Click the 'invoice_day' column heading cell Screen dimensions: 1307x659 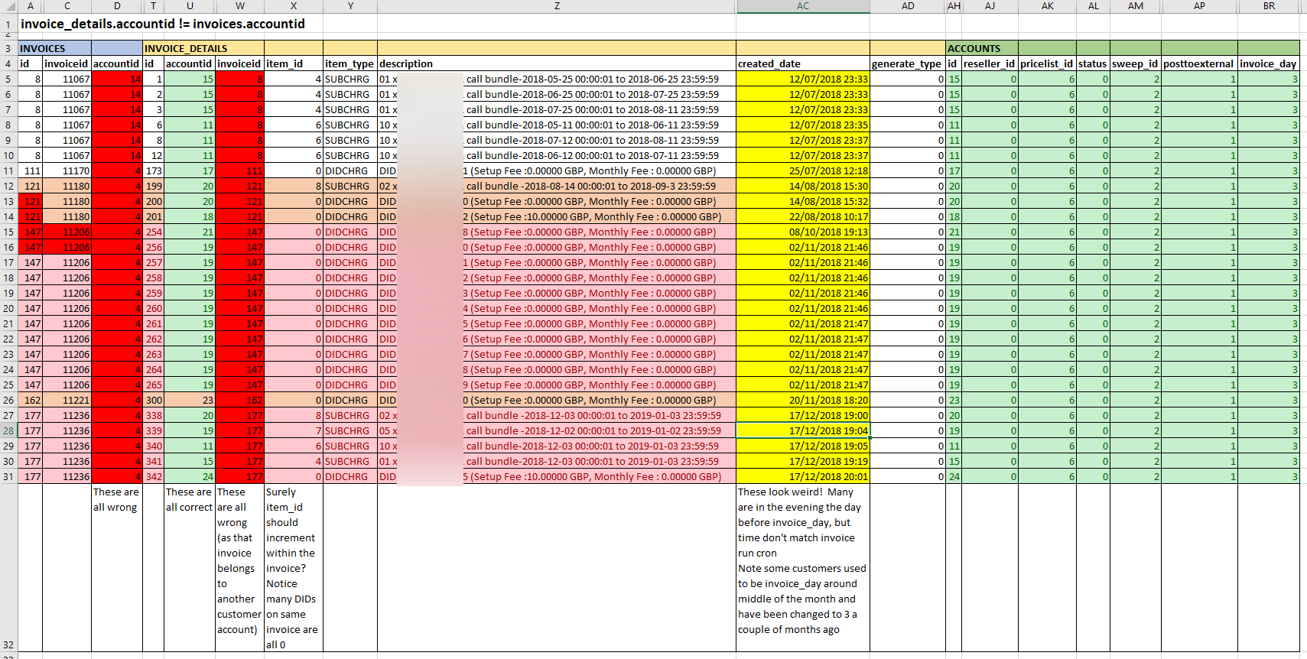(x=1269, y=63)
